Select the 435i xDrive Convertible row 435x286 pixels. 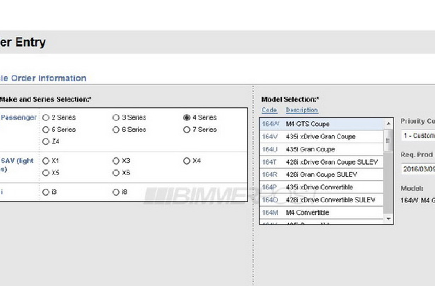(x=321, y=187)
